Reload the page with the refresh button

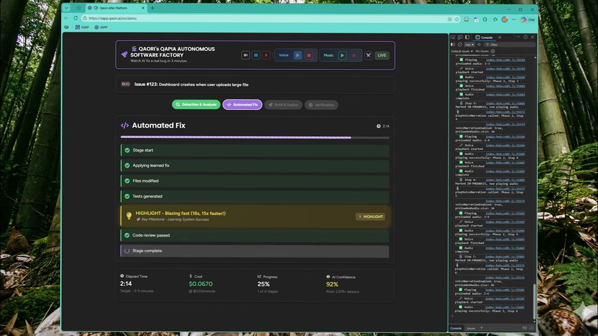point(75,18)
